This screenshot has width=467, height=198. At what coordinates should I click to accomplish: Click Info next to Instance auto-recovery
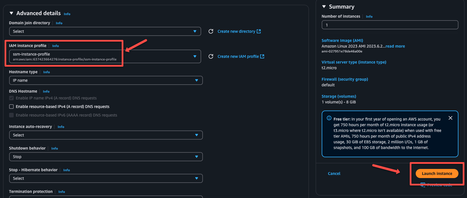(61, 127)
